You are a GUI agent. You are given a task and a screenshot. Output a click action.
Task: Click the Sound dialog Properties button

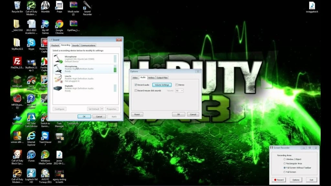click(x=112, y=109)
